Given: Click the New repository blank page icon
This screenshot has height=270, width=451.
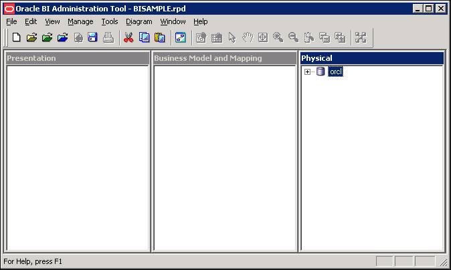Looking at the screenshot, I should click(x=17, y=37).
